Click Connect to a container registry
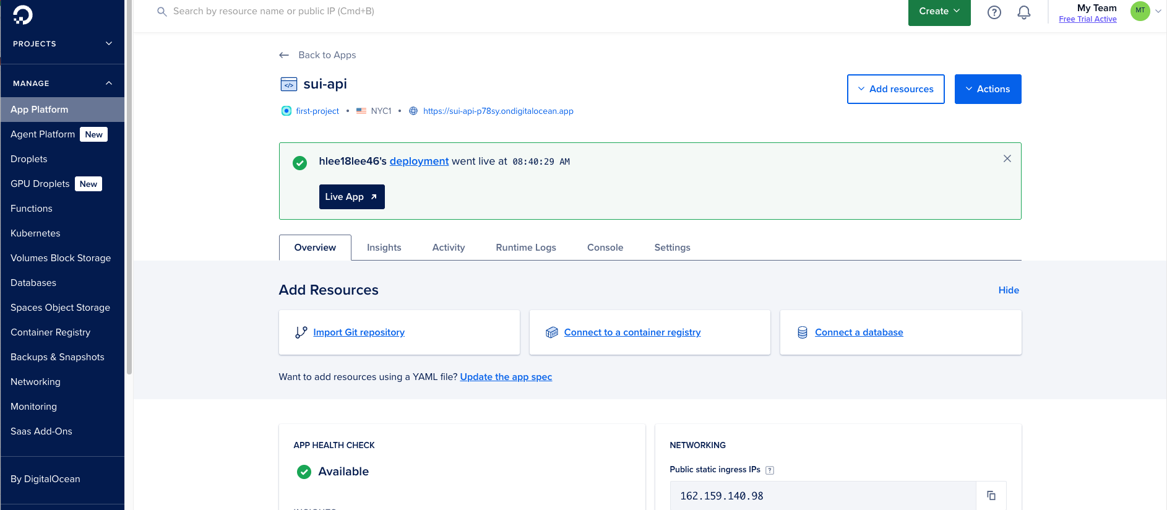 tap(632, 332)
